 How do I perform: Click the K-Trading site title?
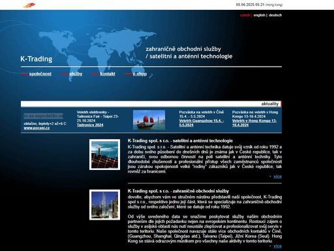click(37, 59)
